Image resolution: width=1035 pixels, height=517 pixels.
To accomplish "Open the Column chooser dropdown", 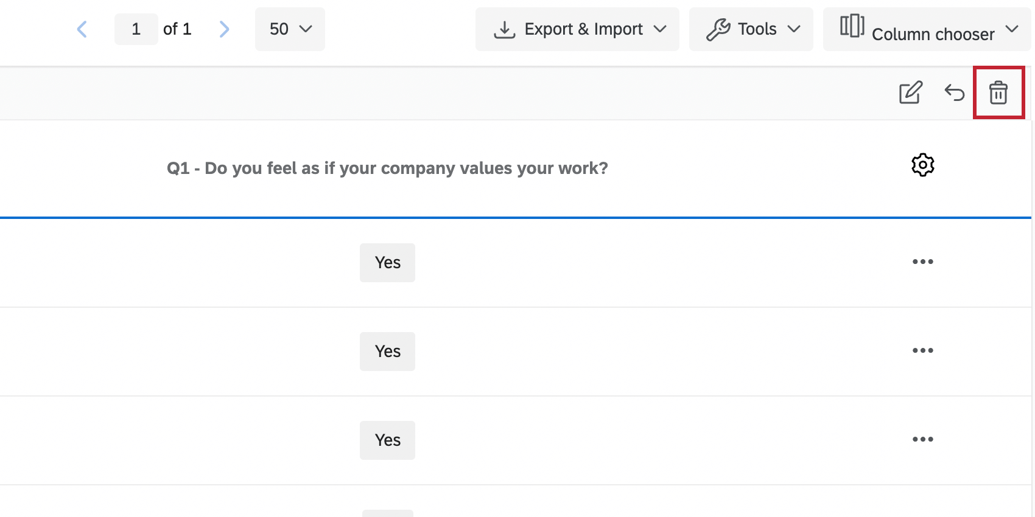I will (927, 29).
